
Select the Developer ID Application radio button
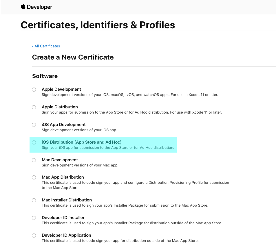pos(34,236)
